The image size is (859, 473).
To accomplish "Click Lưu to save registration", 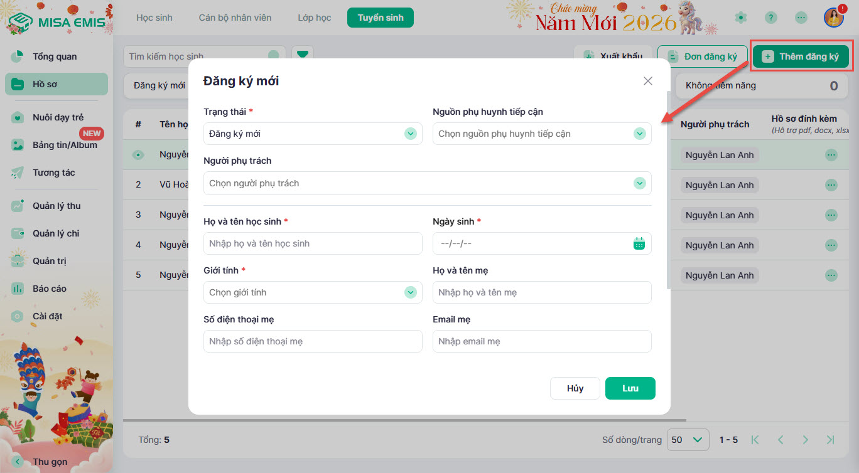I will [x=630, y=388].
